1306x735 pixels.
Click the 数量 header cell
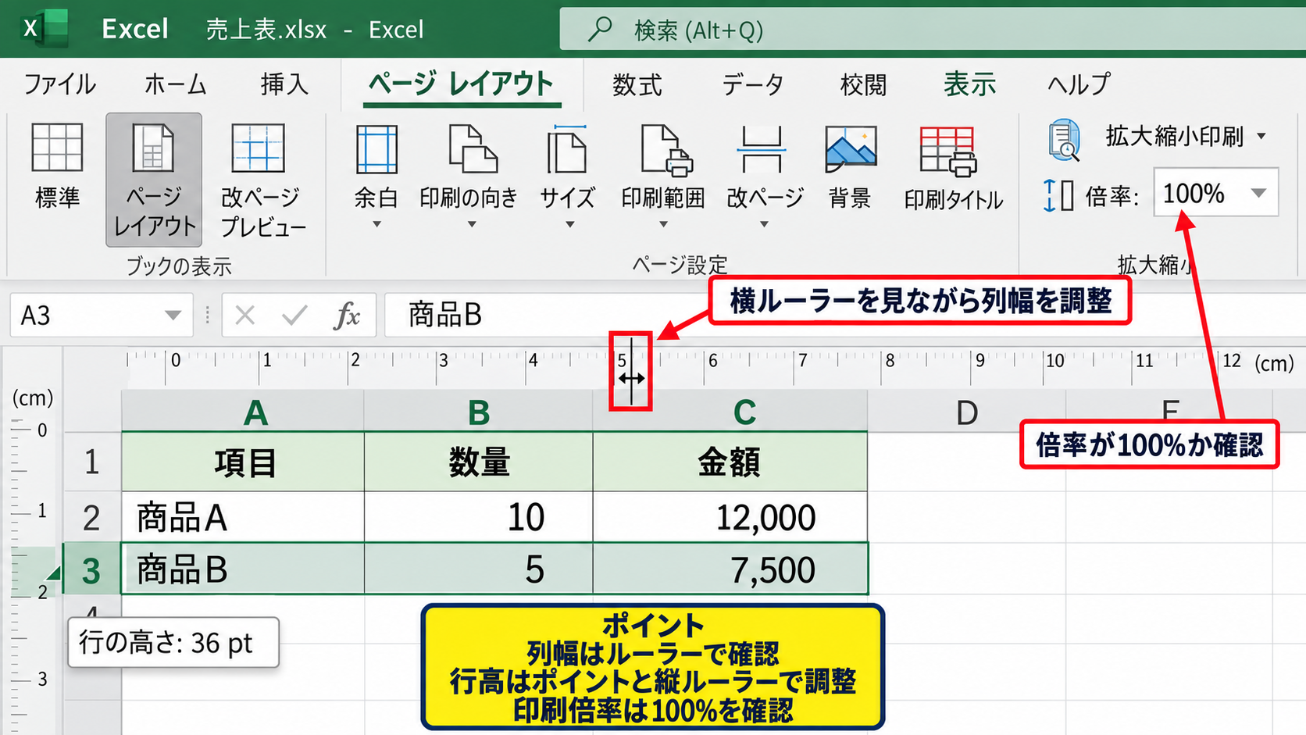pos(478,462)
